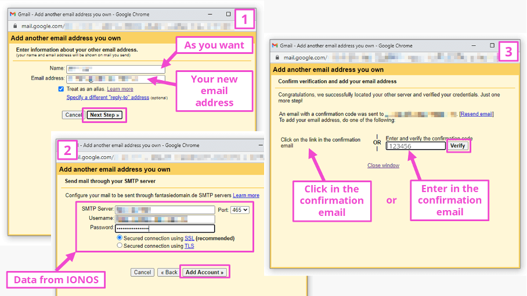This screenshot has height=296, width=527.
Task: Focus the SMTP Server input field
Action: (165, 210)
